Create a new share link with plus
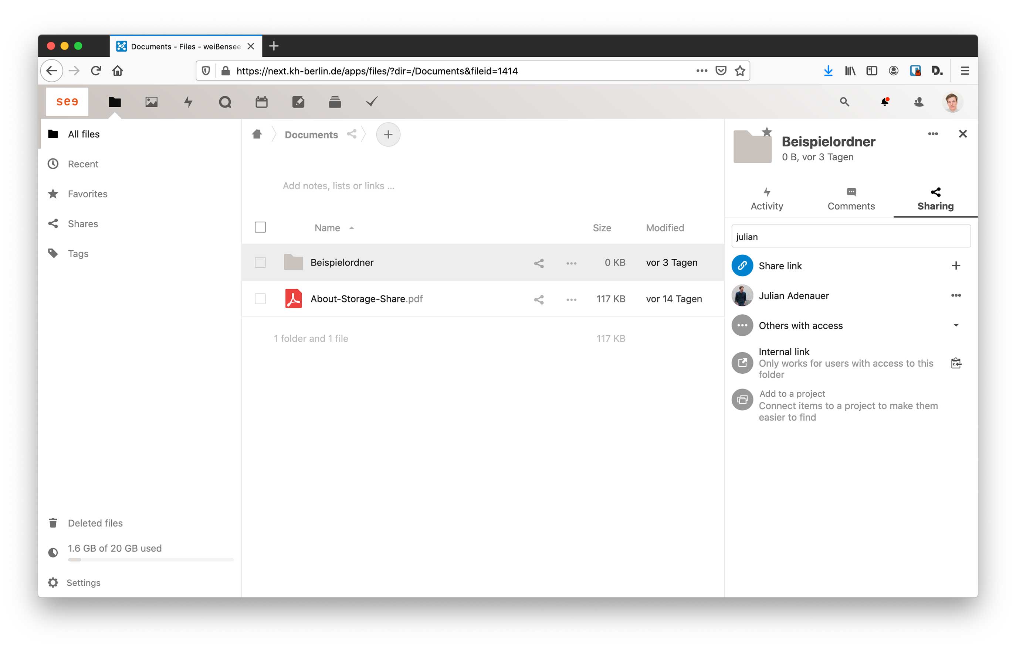Image resolution: width=1016 pixels, height=661 pixels. 956,266
